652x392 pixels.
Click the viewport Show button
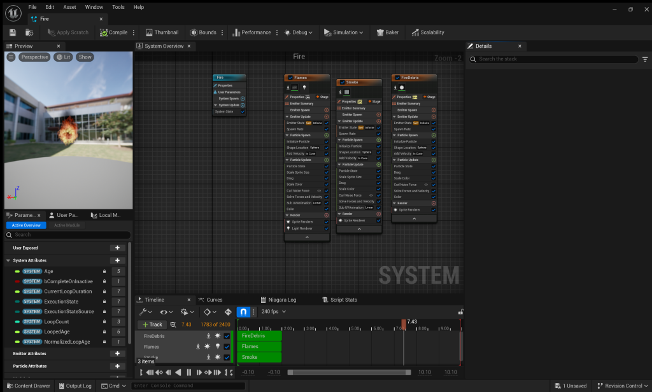pyautogui.click(x=85, y=57)
